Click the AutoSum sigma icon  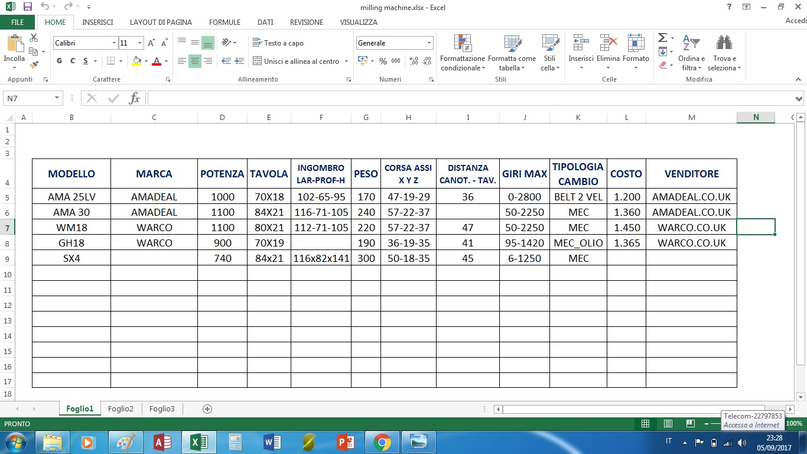[x=663, y=38]
